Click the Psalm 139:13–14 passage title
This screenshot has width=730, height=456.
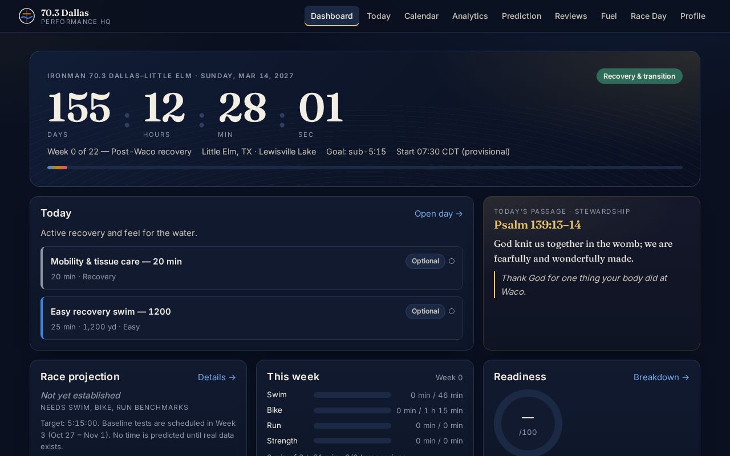537,225
